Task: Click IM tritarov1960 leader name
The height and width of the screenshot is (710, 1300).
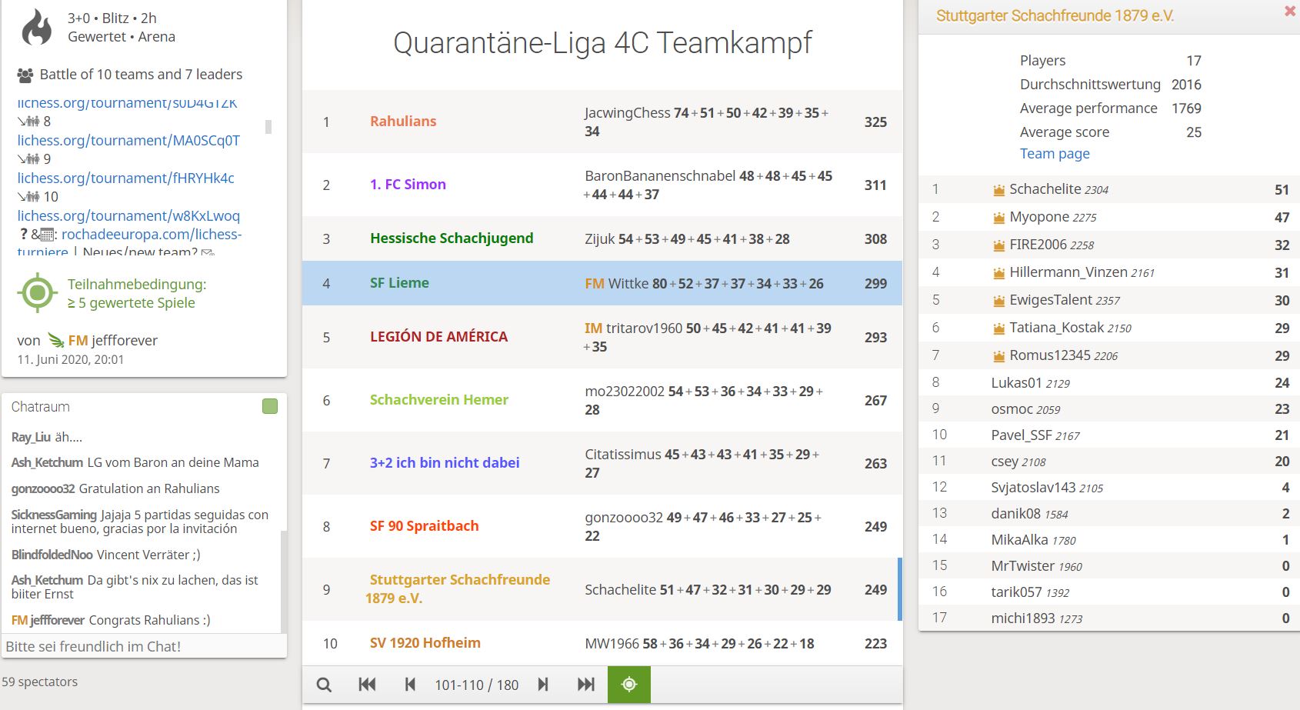Action: pos(633,328)
